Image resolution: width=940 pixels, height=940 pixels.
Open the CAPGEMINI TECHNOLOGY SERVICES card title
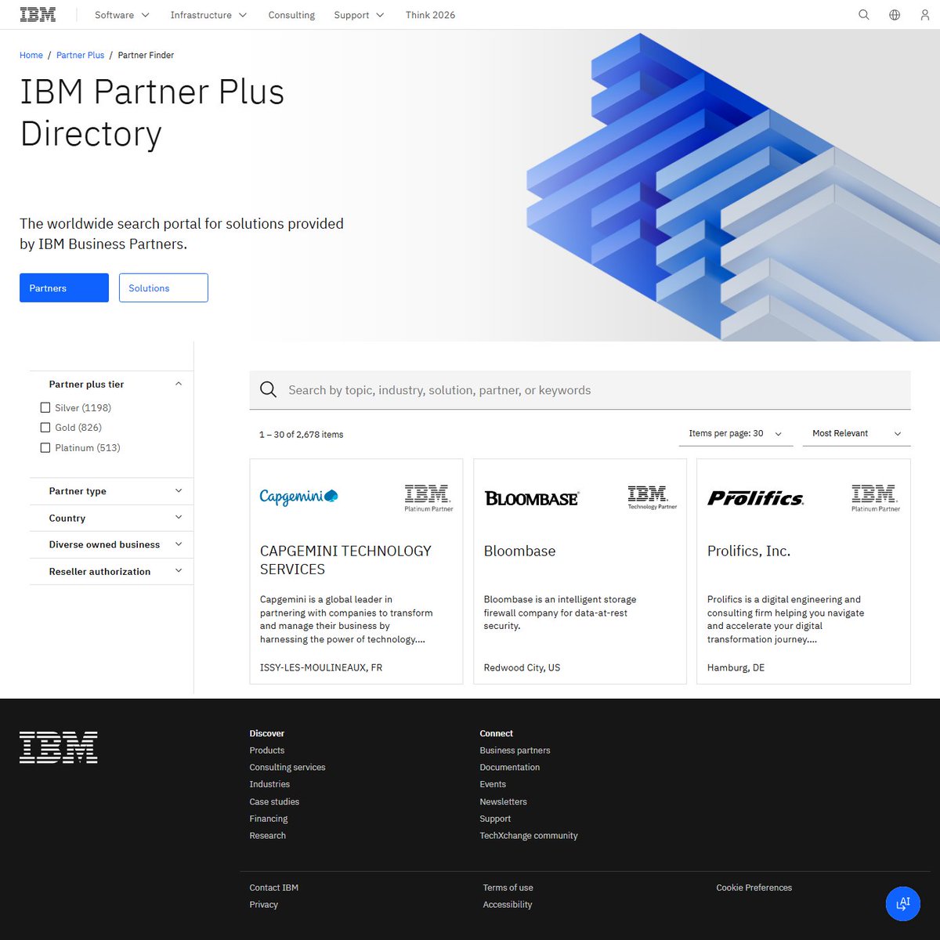click(x=345, y=560)
